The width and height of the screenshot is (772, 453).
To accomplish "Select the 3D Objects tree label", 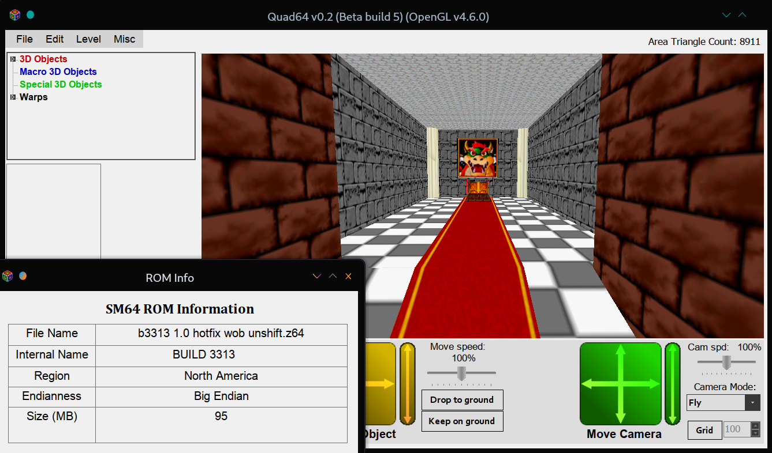I will click(43, 59).
